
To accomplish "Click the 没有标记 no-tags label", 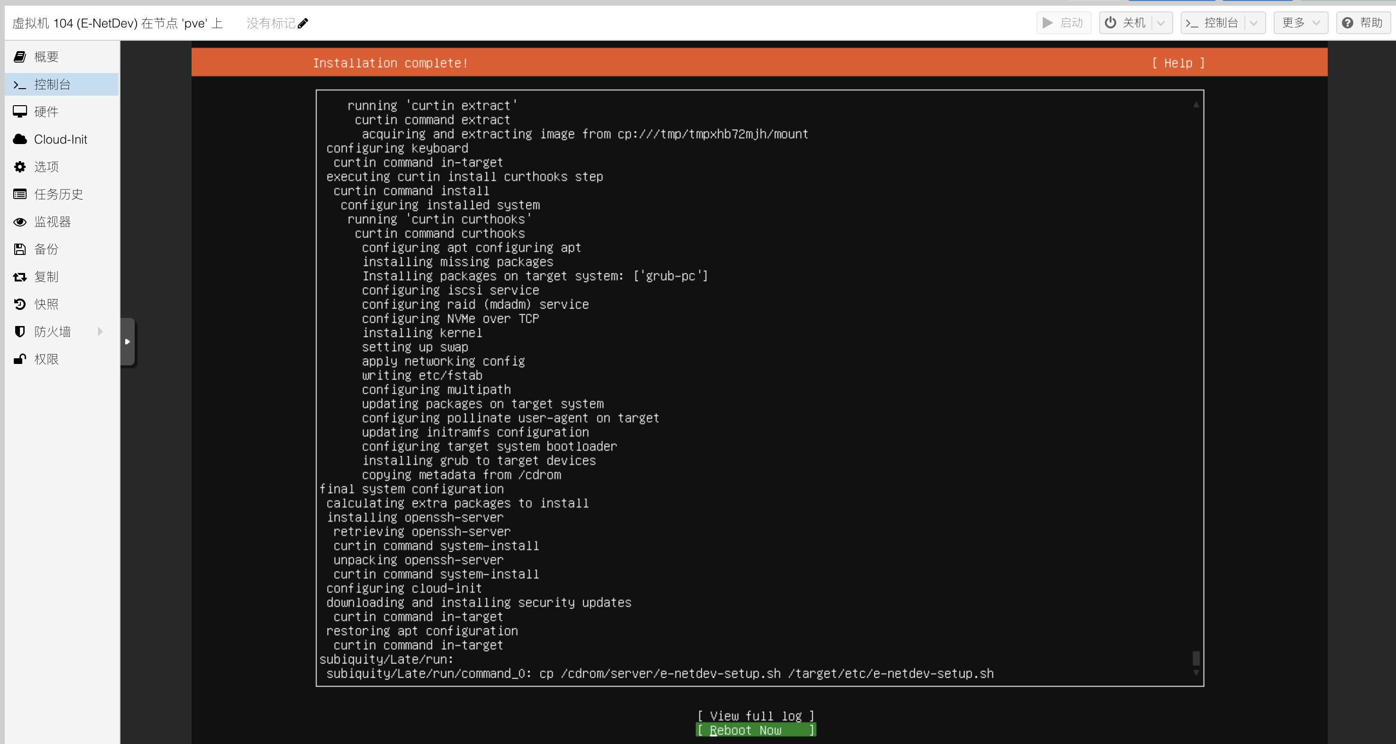I will pos(271,23).
